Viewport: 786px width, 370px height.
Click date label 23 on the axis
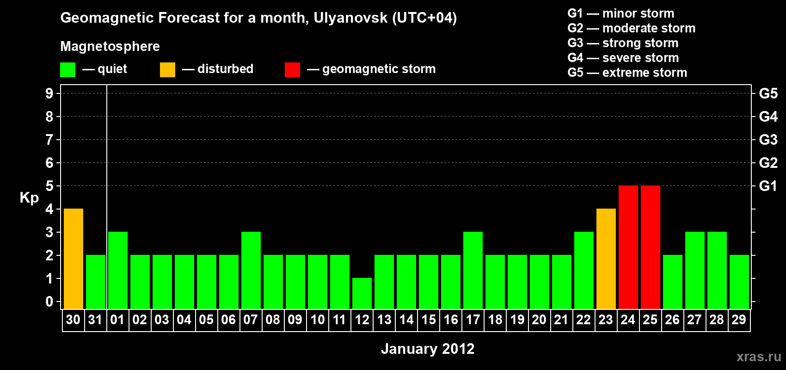point(606,320)
